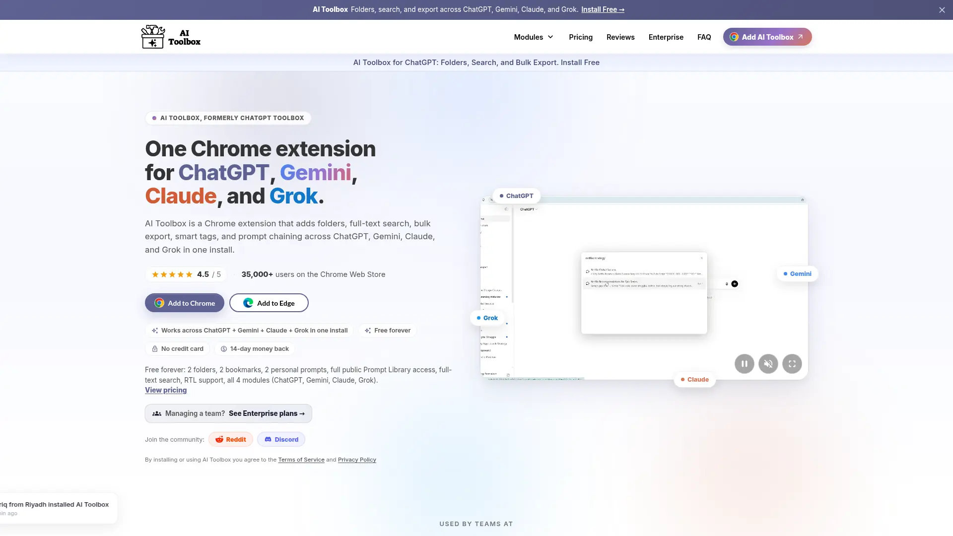Screen dimensions: 953x536
Task: Click the 14-day money back badge
Action: [x=255, y=348]
